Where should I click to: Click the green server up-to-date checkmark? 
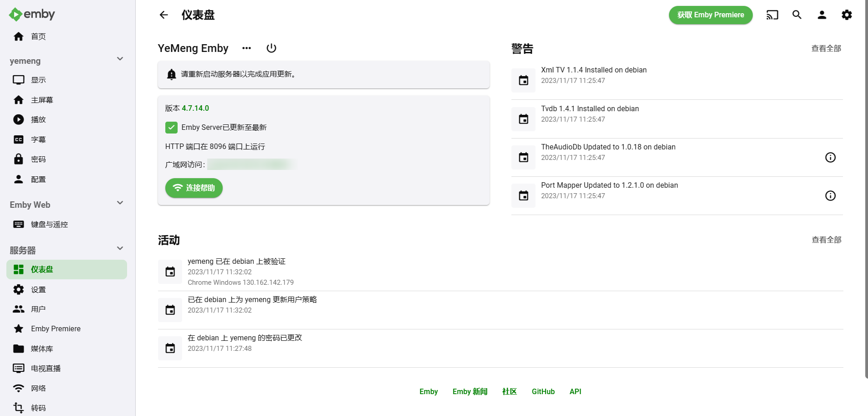tap(171, 128)
